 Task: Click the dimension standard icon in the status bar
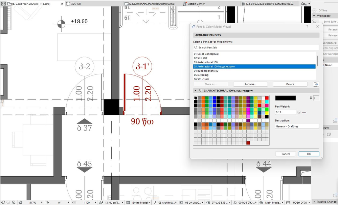(288, 203)
